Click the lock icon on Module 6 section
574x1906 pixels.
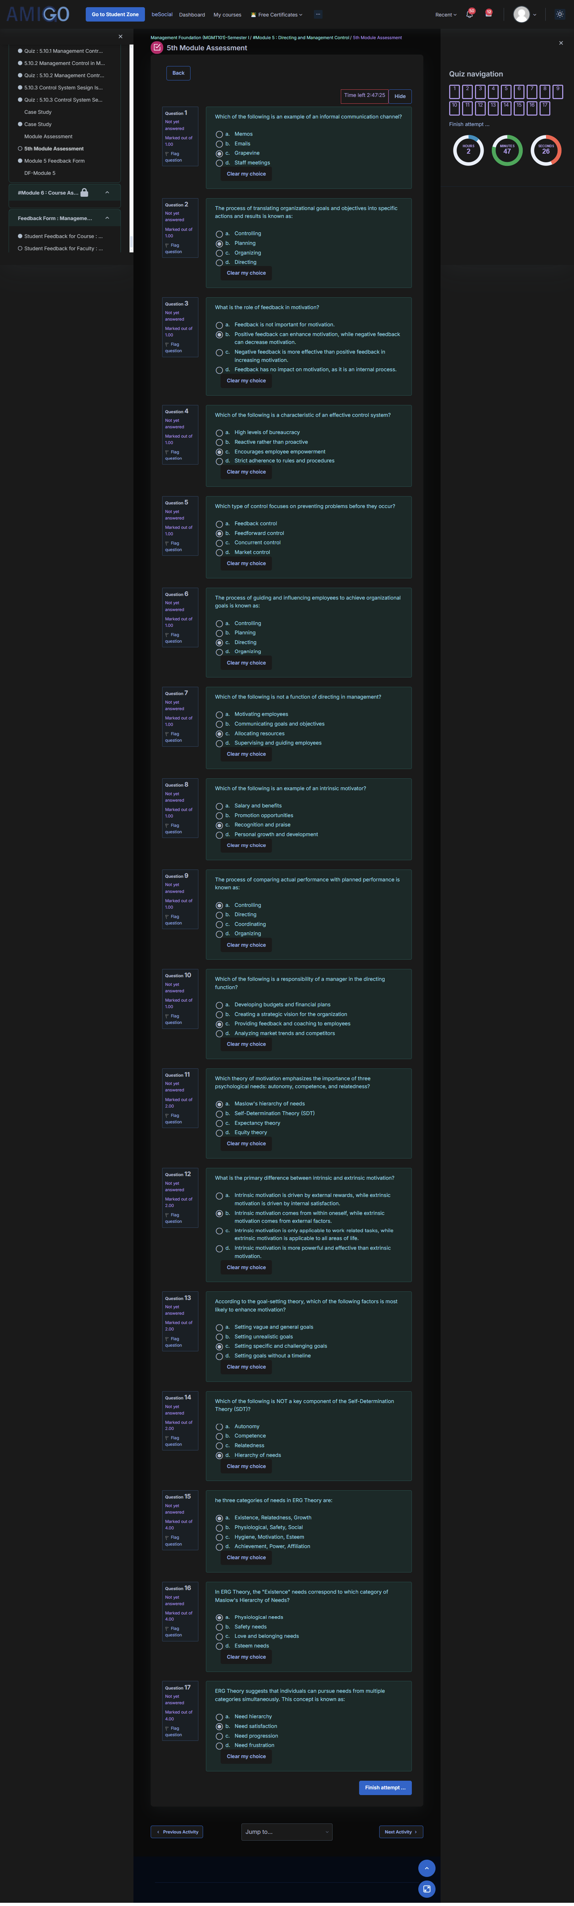pyautogui.click(x=84, y=192)
